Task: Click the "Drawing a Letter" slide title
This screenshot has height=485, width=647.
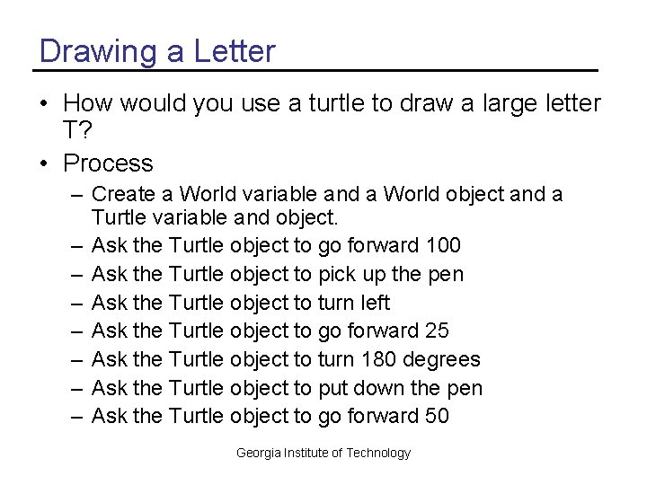Action: click(x=157, y=50)
